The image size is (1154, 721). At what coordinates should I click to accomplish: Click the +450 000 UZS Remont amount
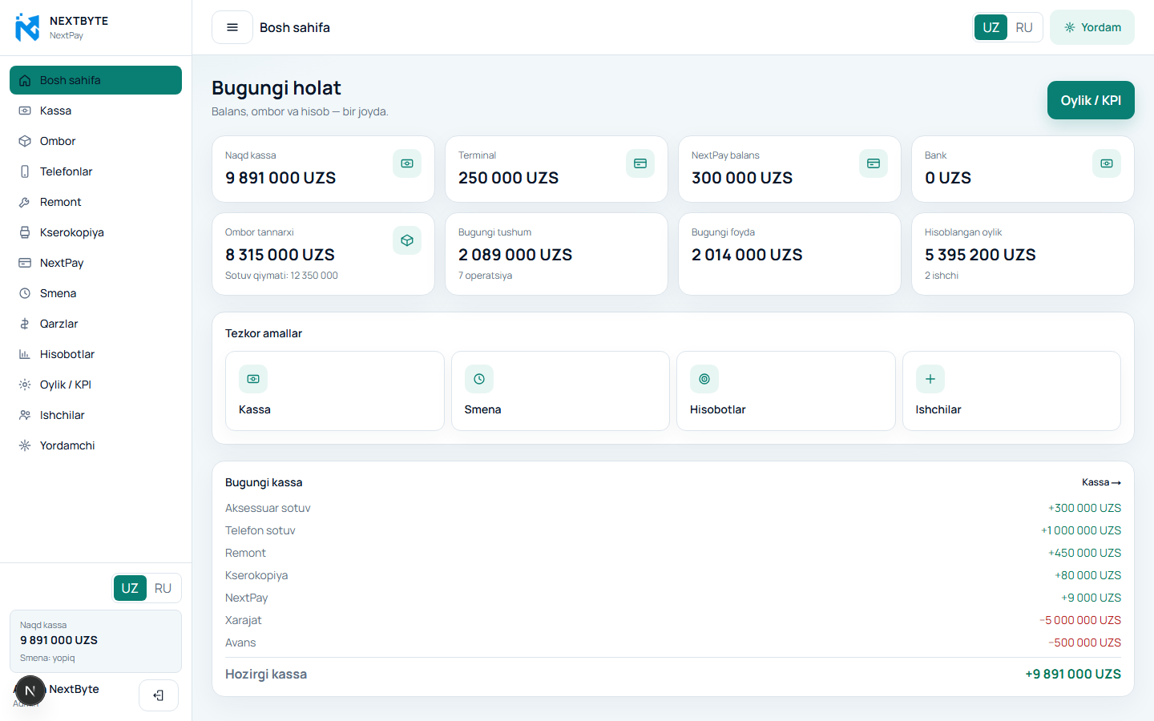(1084, 553)
